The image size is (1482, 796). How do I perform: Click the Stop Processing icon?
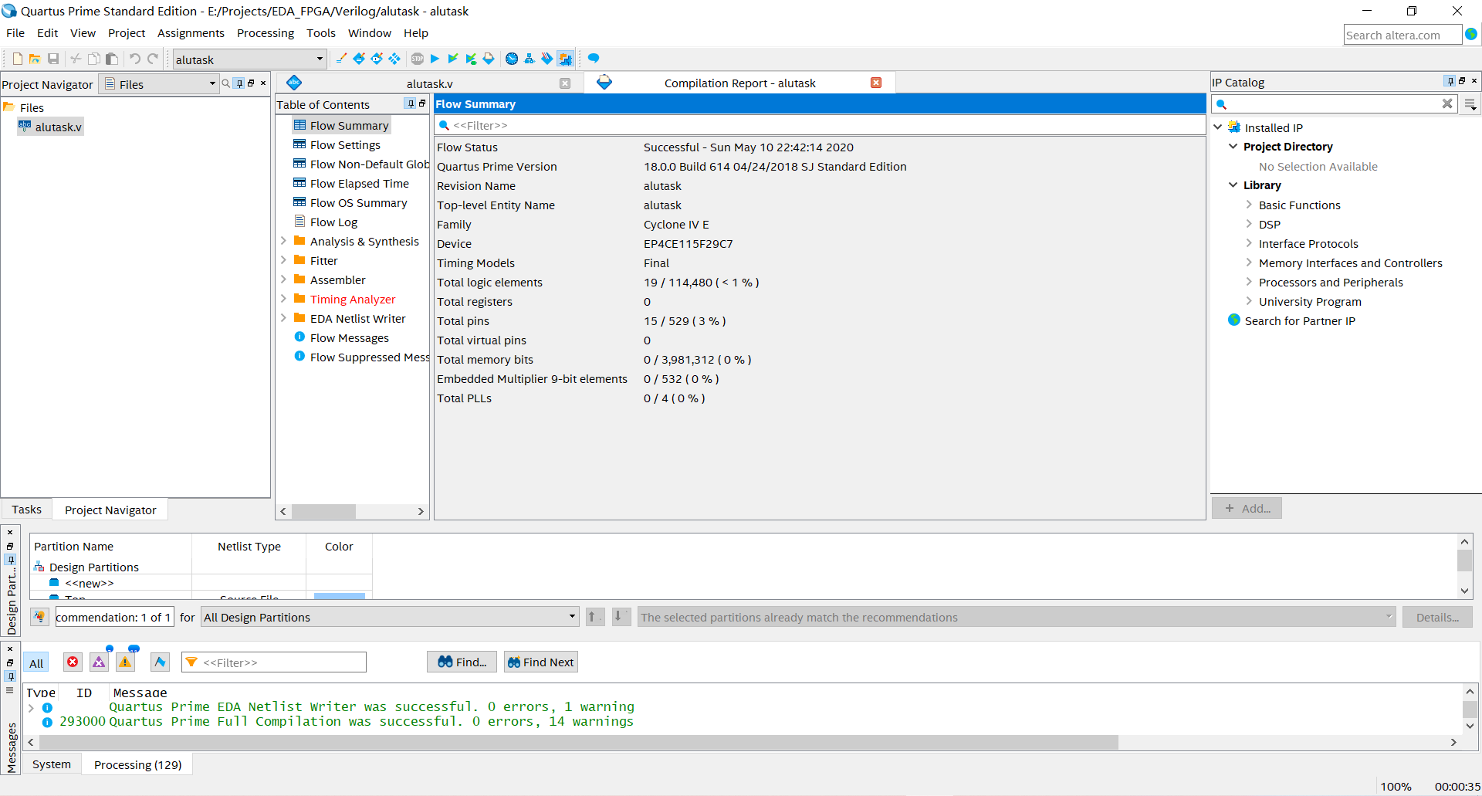pyautogui.click(x=417, y=58)
